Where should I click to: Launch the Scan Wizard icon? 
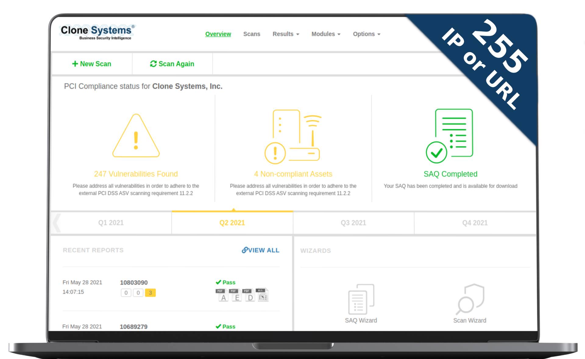click(470, 299)
